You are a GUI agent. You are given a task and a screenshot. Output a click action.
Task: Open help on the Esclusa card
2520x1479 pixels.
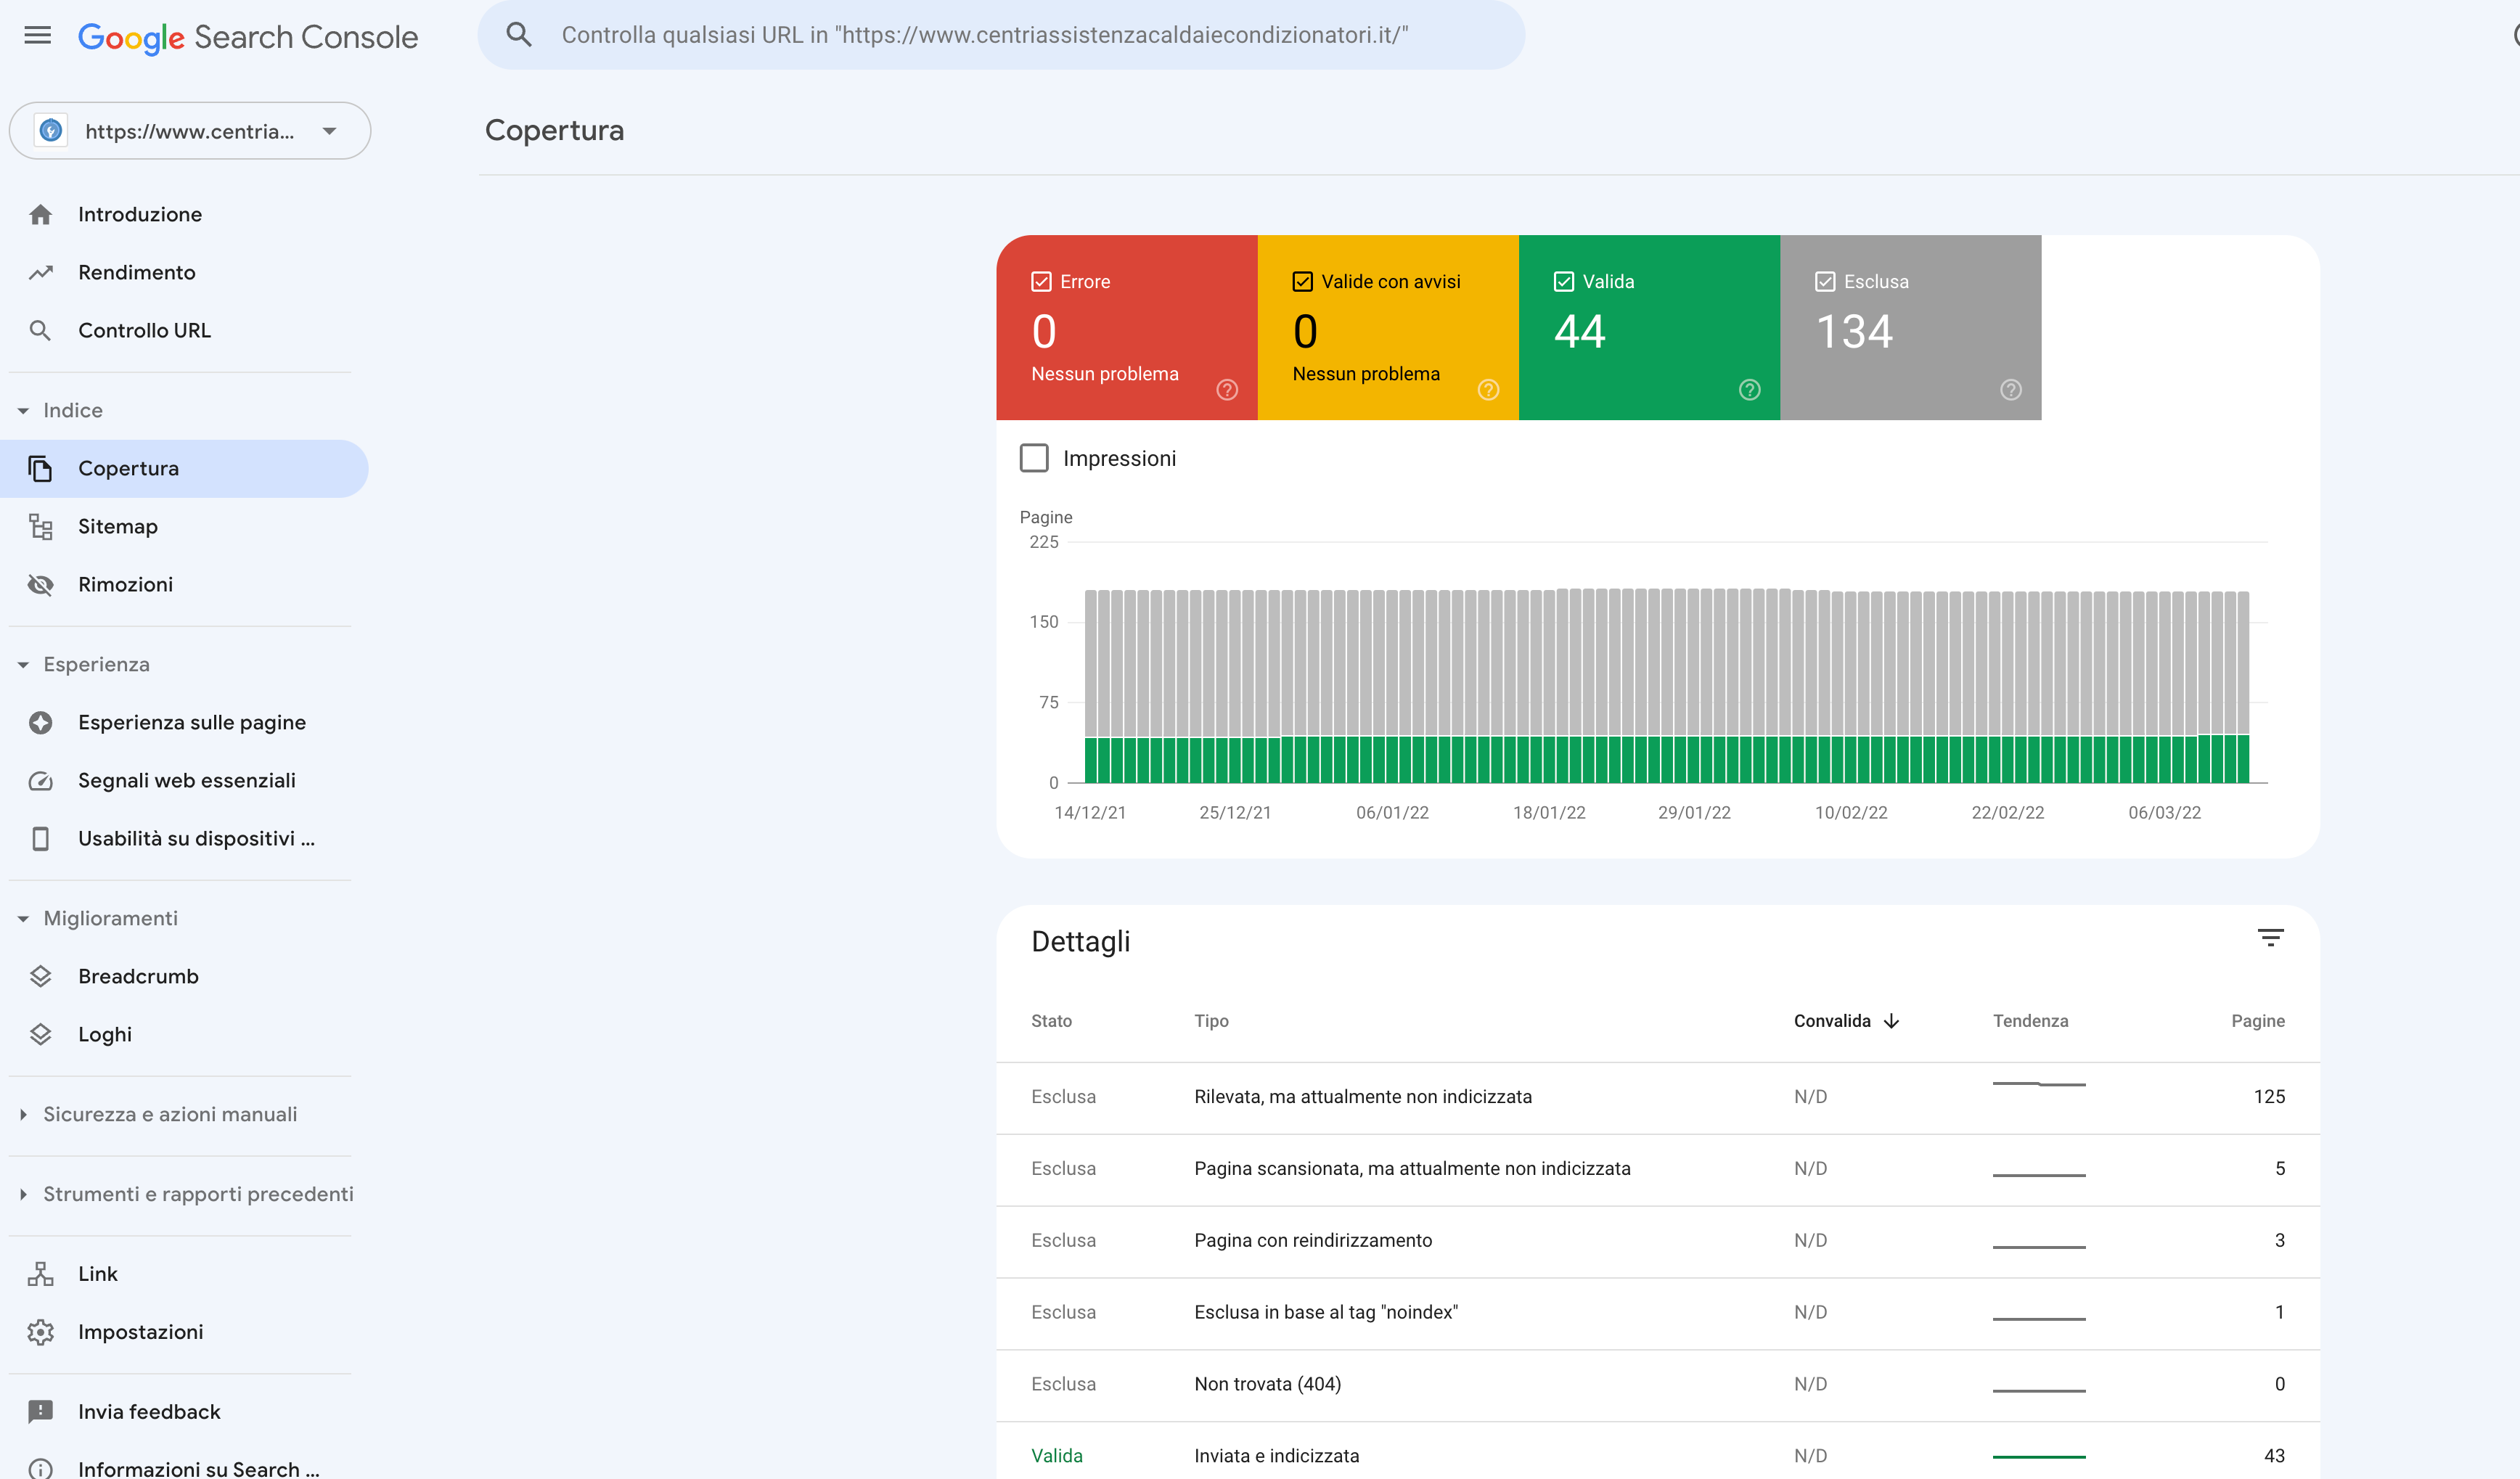[x=2010, y=389]
